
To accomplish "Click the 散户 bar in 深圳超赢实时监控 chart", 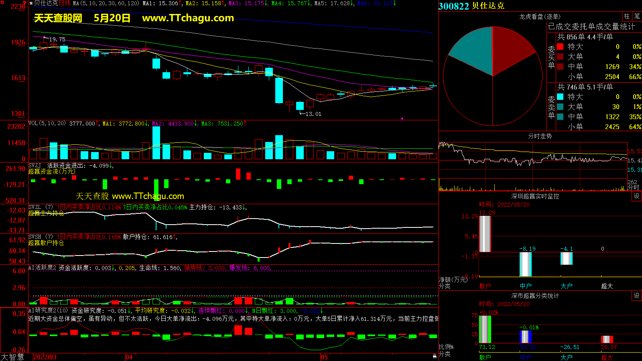I will pos(485,234).
